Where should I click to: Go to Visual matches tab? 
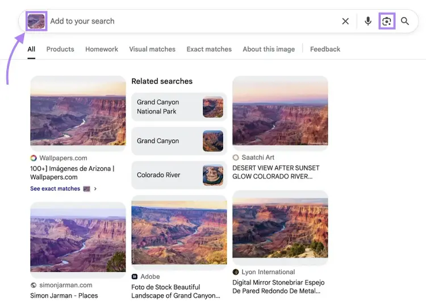coord(152,49)
